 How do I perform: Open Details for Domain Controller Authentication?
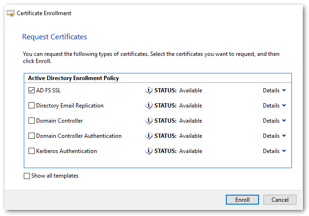274,136
